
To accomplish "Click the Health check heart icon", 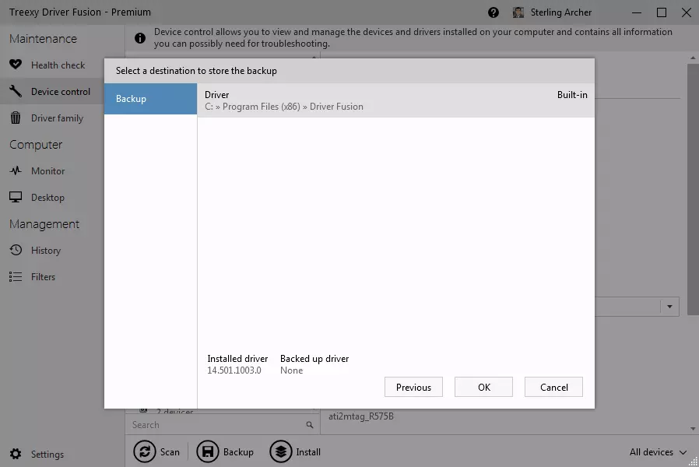I will click(x=16, y=65).
